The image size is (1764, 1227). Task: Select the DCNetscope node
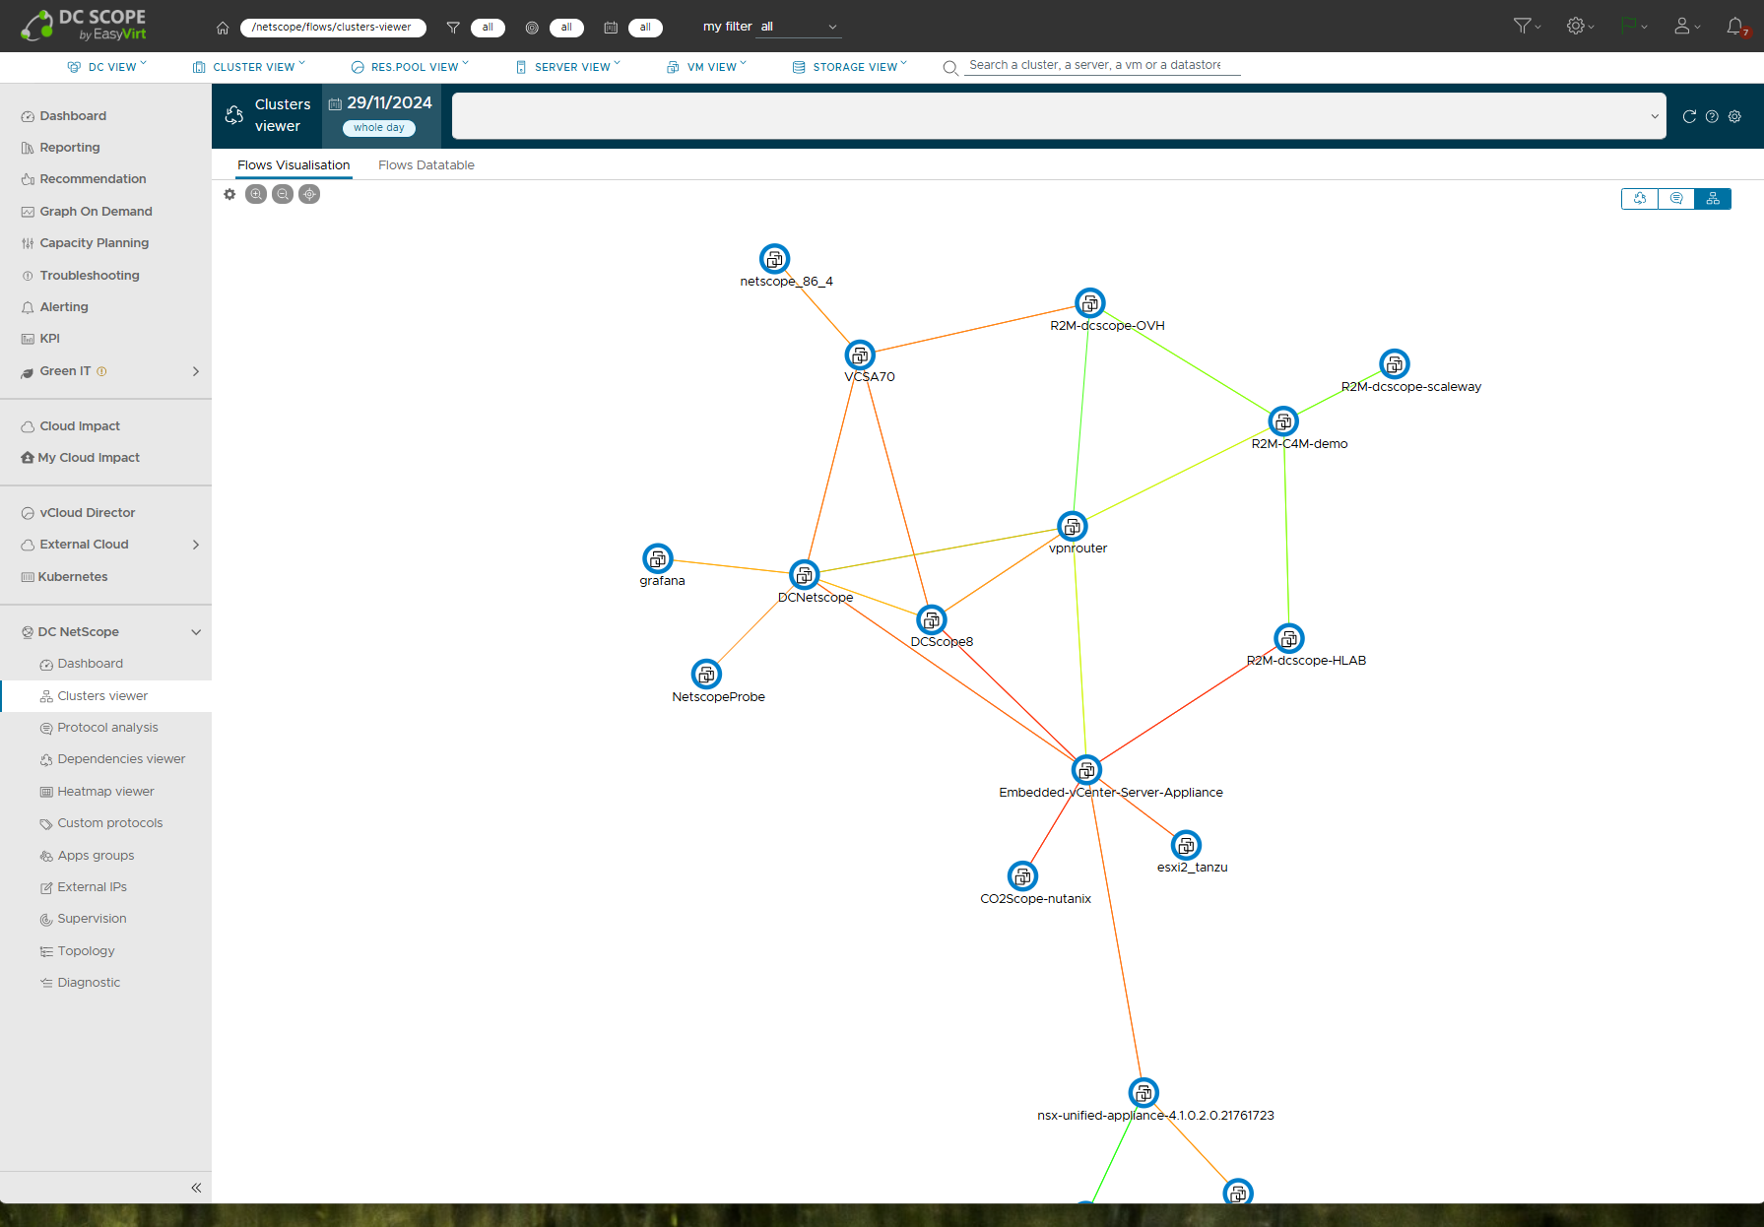click(805, 575)
